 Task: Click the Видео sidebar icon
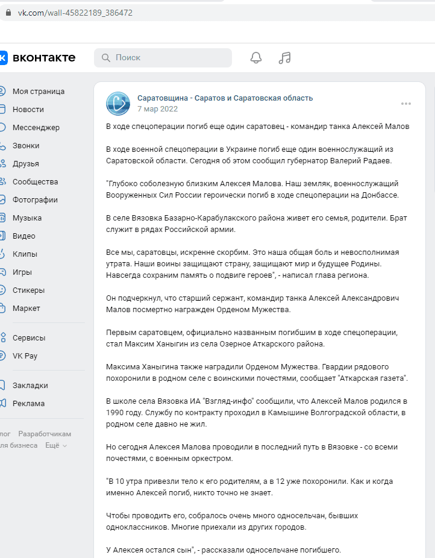click(x=2, y=236)
